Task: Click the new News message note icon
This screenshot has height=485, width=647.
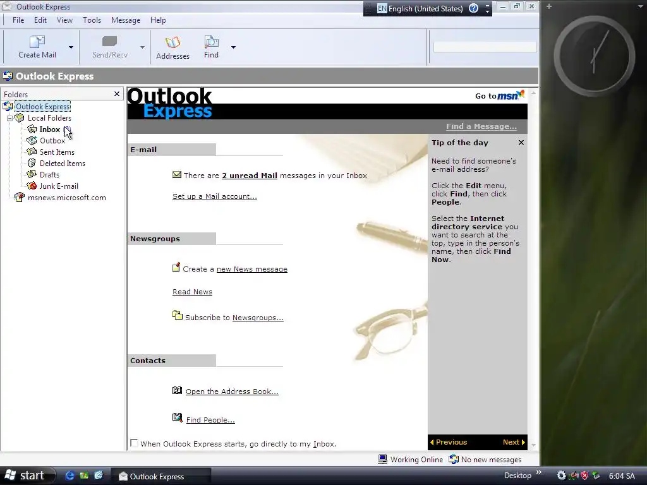Action: [x=176, y=268]
